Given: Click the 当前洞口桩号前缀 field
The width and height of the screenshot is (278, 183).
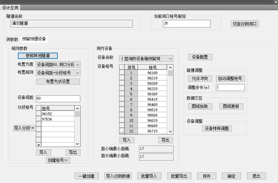Looking at the screenshot, I should tap(187, 23).
